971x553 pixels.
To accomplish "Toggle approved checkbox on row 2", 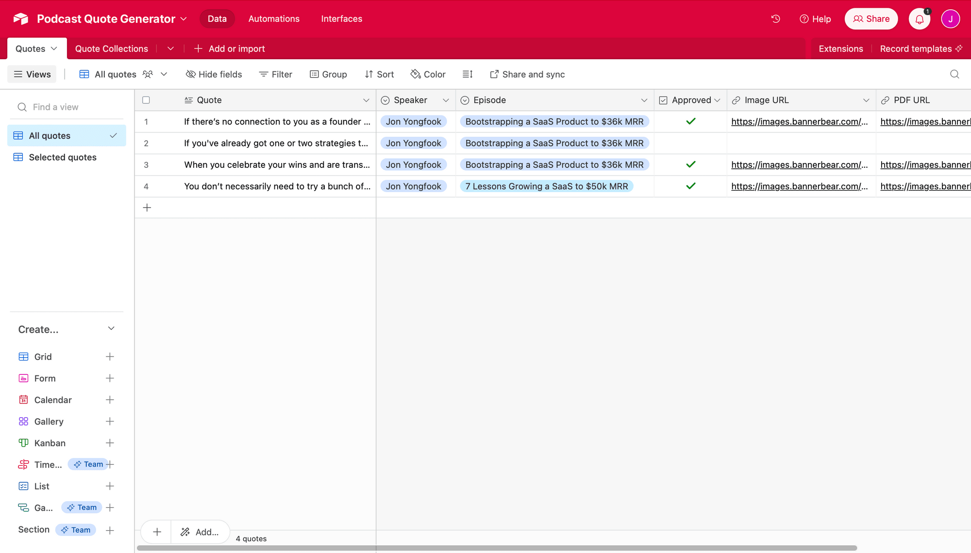I will point(690,143).
